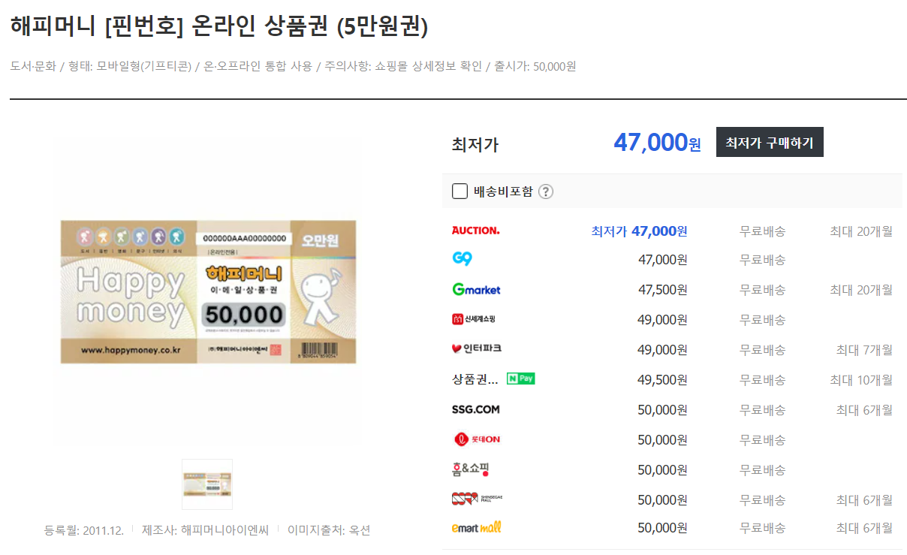Click the green N Pay badge
Viewport: 907px width, 555px height.
(x=521, y=379)
